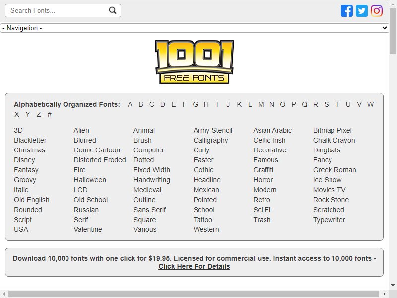Open the Twitter page icon
This screenshot has height=298, width=397.
point(362,11)
